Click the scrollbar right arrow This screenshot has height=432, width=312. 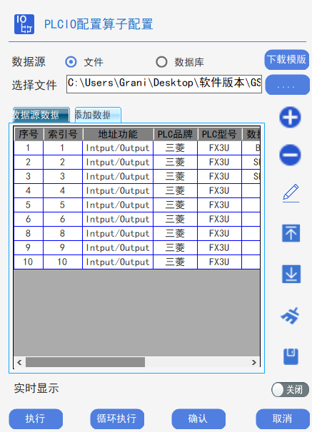(x=254, y=362)
